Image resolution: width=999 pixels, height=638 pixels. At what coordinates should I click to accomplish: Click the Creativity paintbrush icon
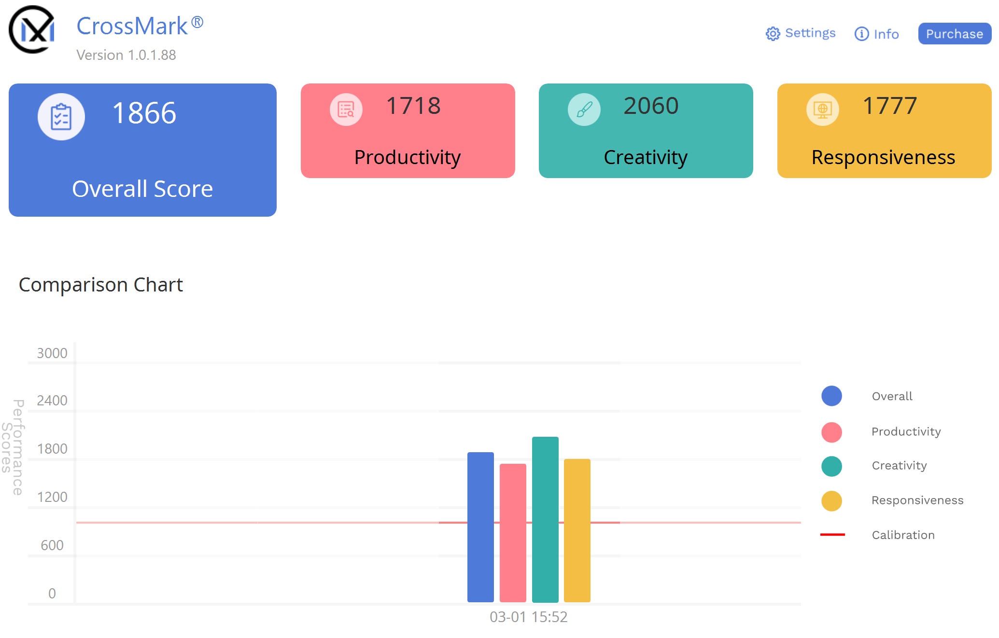click(x=584, y=110)
